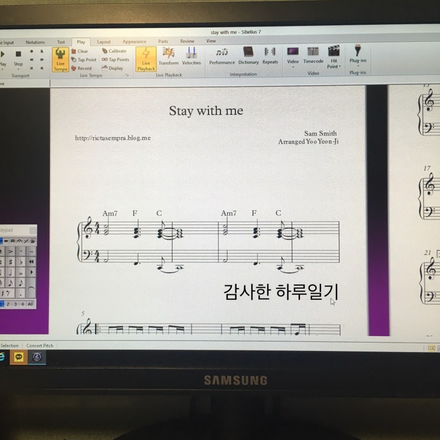Click Clear in Live Tempo group
Screen dimensions: 440x440
(x=79, y=51)
